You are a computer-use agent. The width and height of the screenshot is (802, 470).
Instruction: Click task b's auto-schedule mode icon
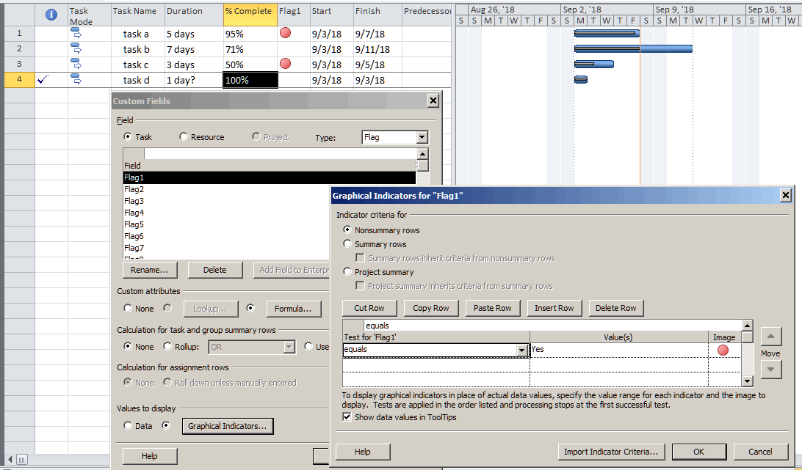pos(76,48)
